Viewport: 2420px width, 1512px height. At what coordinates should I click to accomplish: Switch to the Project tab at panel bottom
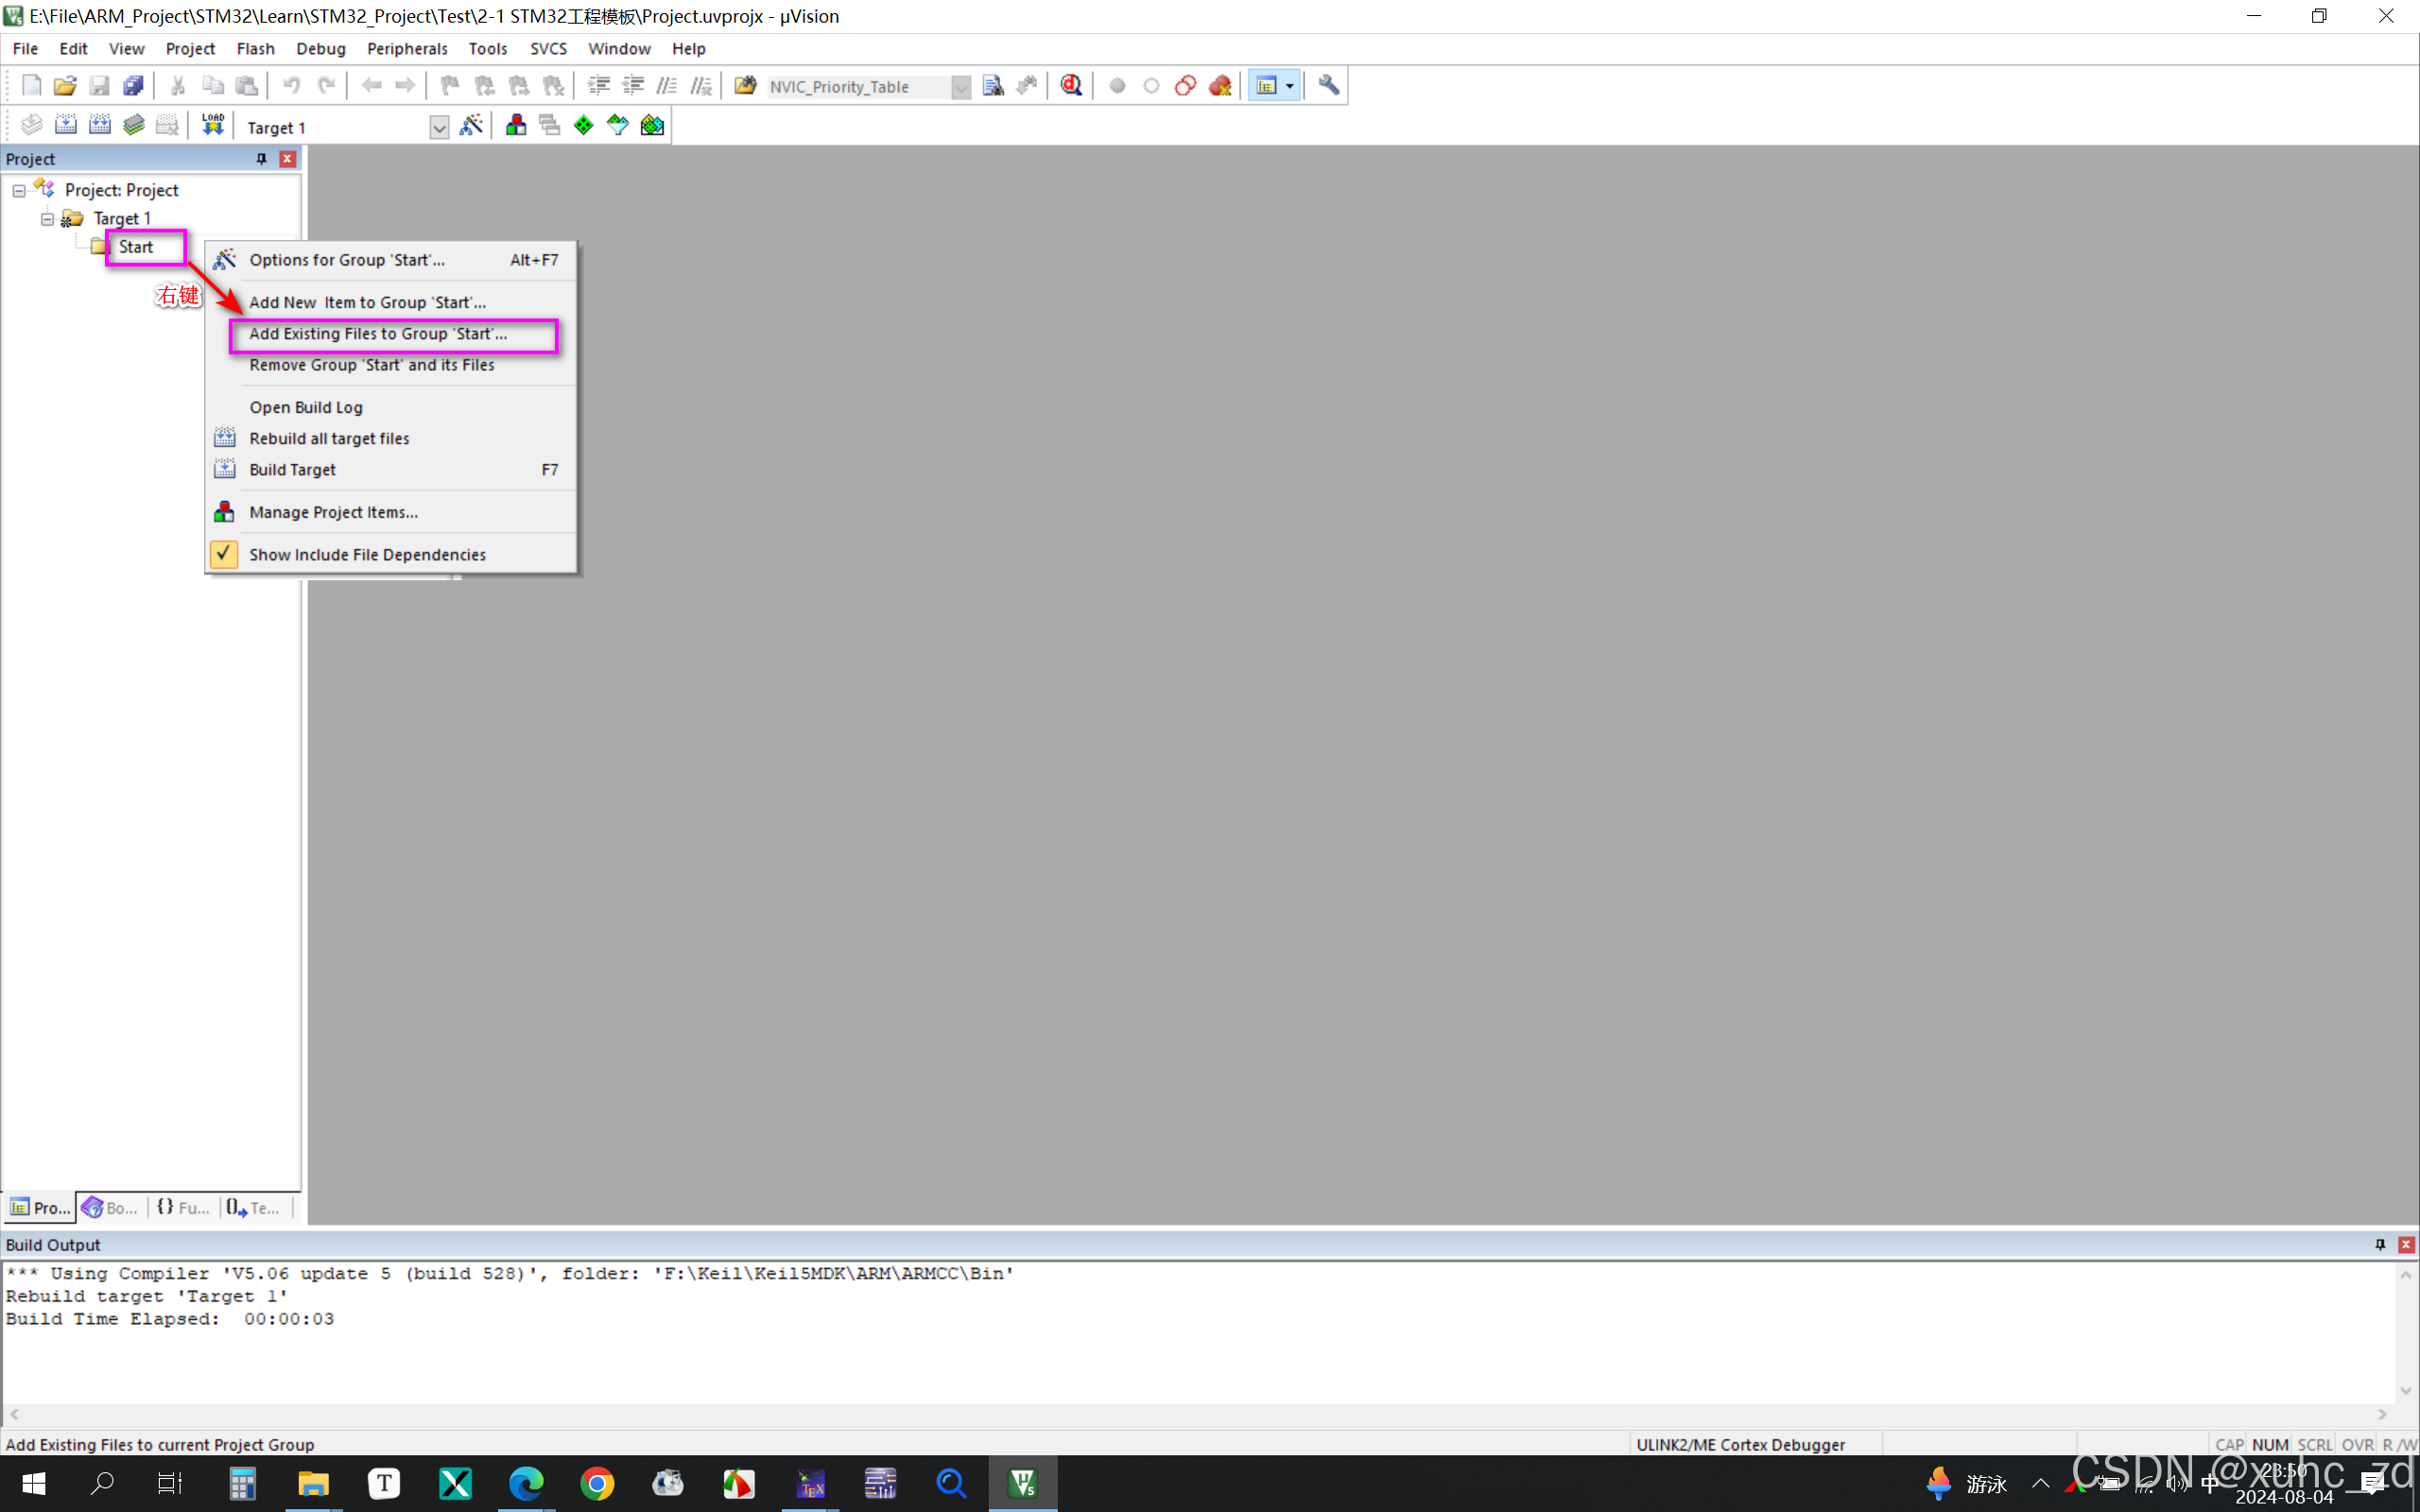pyautogui.click(x=40, y=1208)
